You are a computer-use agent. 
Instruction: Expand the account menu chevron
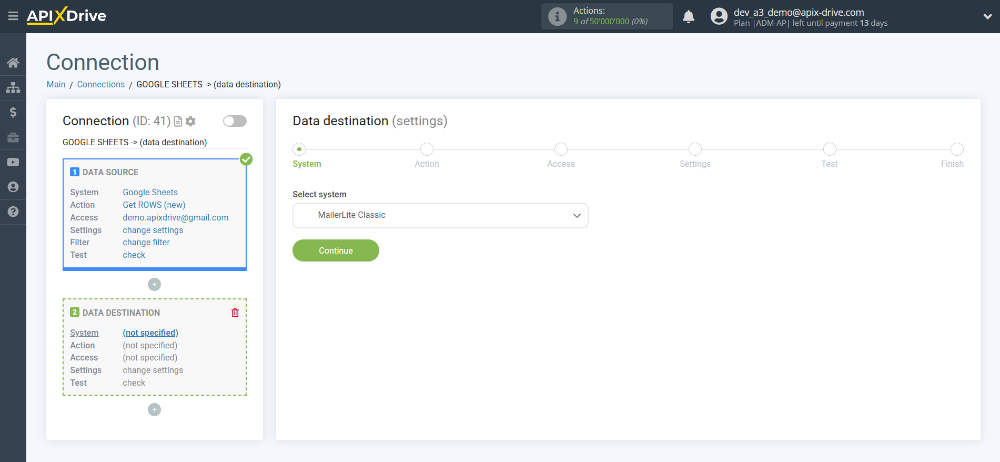click(987, 16)
